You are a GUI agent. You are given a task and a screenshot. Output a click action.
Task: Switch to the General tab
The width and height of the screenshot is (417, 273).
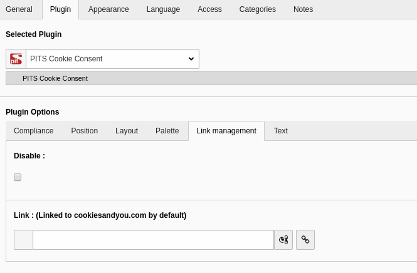coord(19,9)
